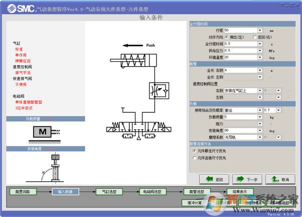Go to 气缸选型 workflow step
This screenshot has height=217, width=302.
[x=109, y=192]
